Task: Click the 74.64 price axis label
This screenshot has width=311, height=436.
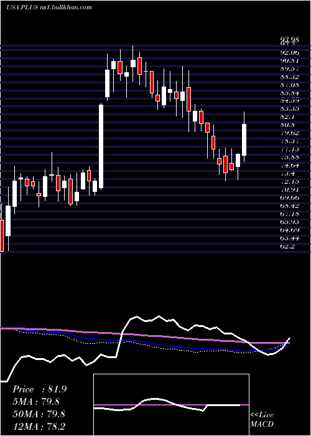Action: [289, 166]
